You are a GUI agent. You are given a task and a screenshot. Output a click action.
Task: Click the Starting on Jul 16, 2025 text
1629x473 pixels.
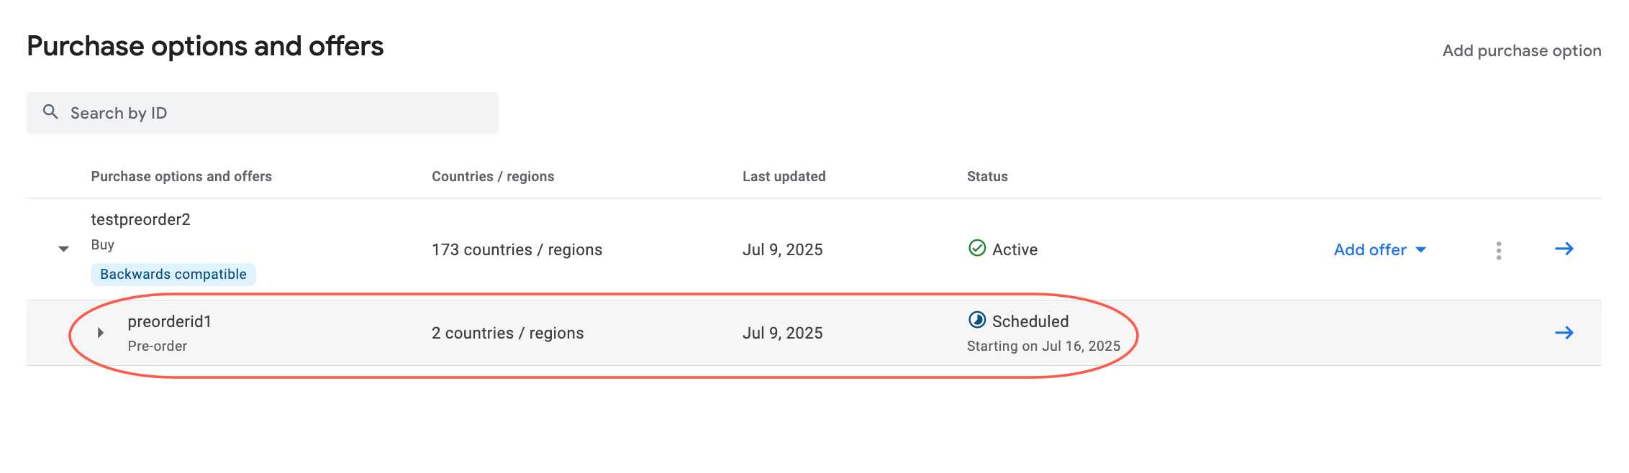point(1043,346)
